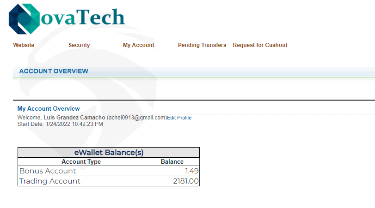Click the user name Luis Grandez Camacho
Image resolution: width=375 pixels, height=208 pixels.
(74, 118)
